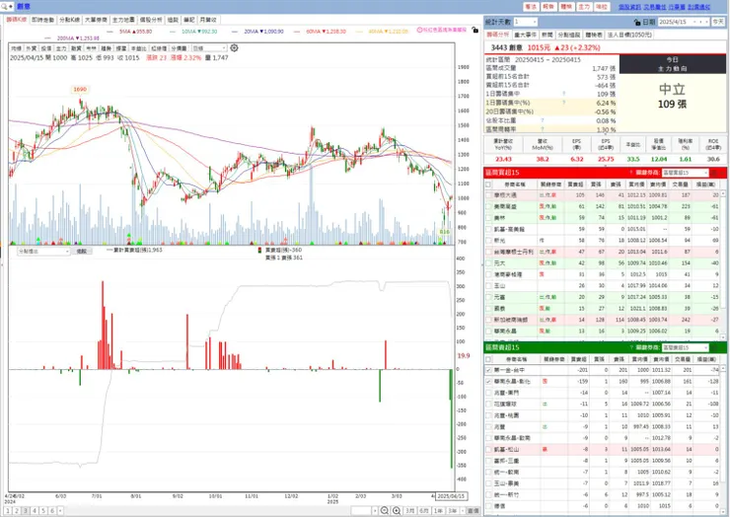730x517 pixels.
Task: Open the 統計天數 dropdown
Action: pos(526,22)
